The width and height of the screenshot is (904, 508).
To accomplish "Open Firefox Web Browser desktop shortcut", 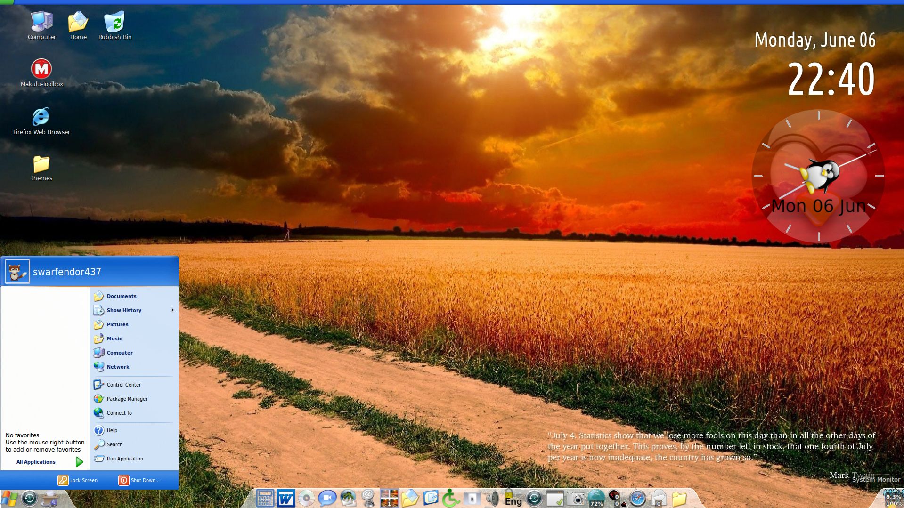I will coord(41,117).
